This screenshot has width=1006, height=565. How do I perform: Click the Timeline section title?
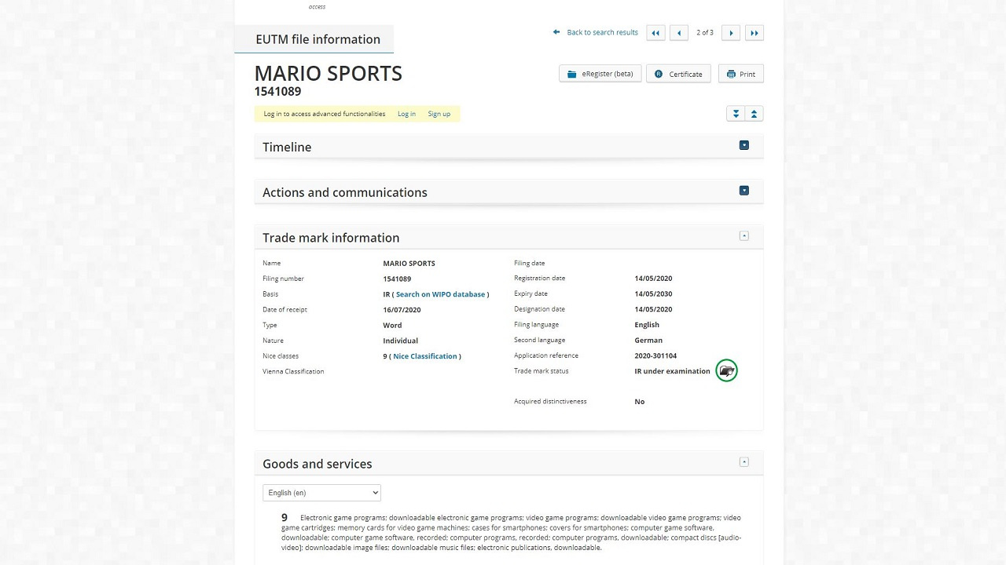coord(287,147)
